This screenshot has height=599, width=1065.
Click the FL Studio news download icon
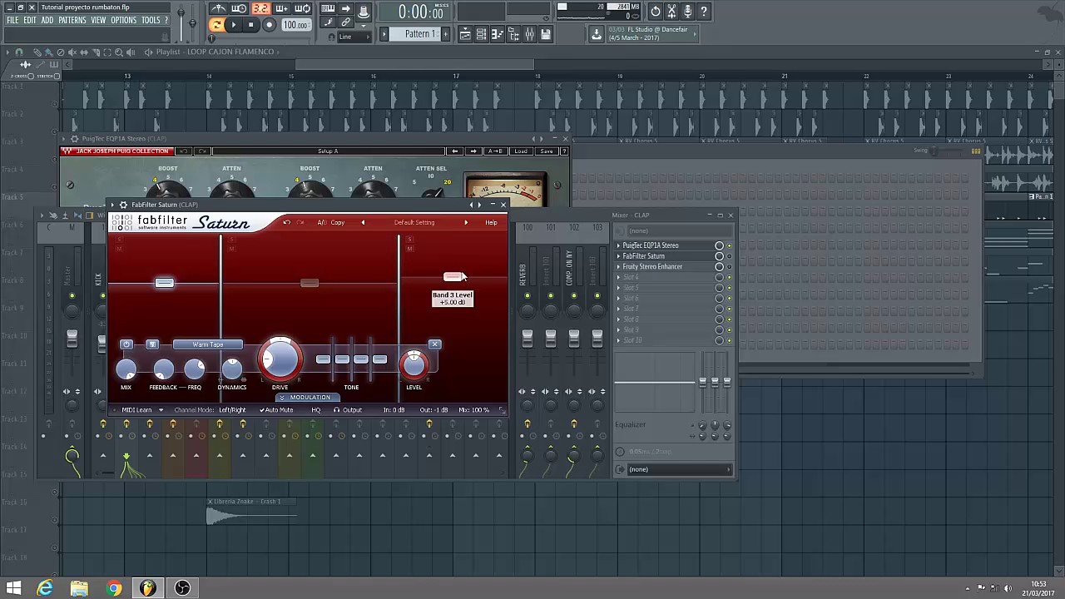point(597,34)
